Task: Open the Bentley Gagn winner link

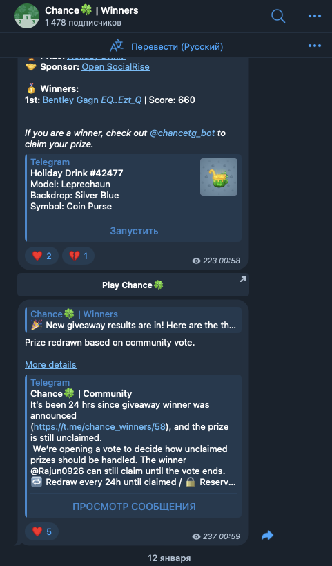Action: (x=70, y=100)
